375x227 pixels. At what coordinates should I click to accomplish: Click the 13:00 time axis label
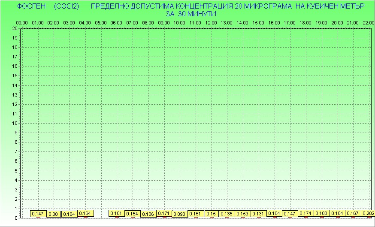tap(227, 23)
